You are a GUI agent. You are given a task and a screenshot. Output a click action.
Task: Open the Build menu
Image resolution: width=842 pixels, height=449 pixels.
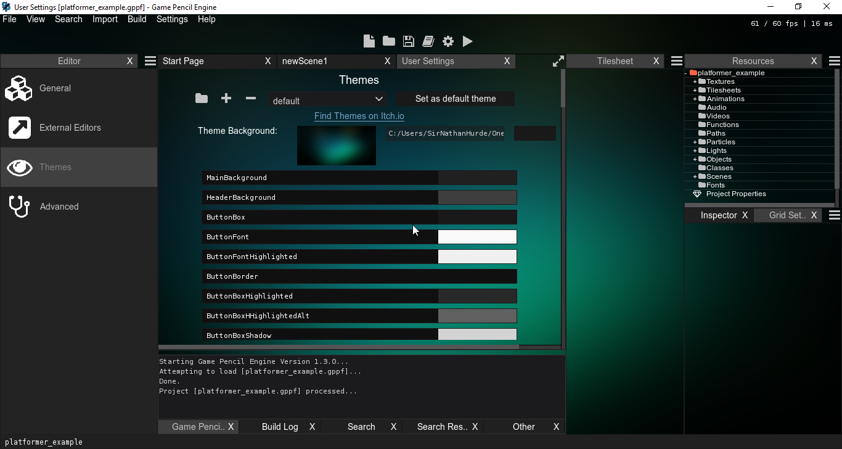(x=137, y=19)
